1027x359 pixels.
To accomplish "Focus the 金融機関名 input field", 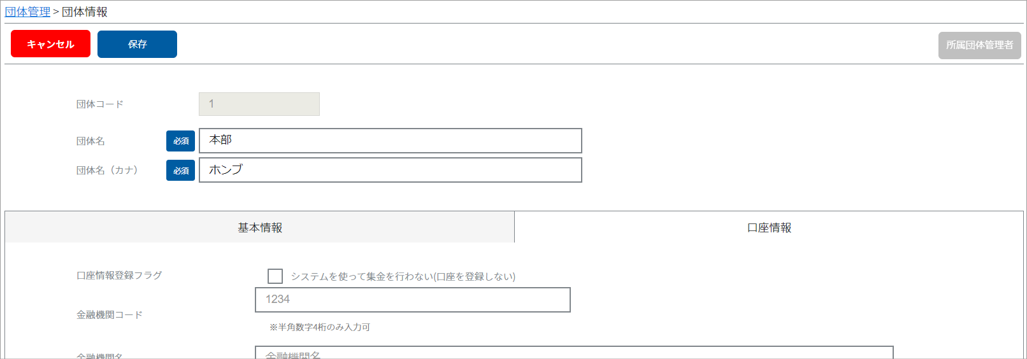I will [574, 353].
